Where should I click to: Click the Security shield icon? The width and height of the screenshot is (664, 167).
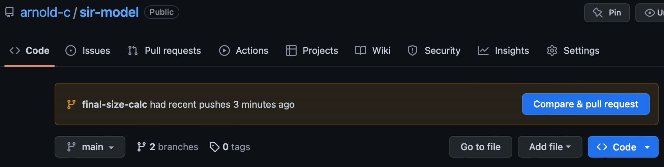tap(413, 51)
